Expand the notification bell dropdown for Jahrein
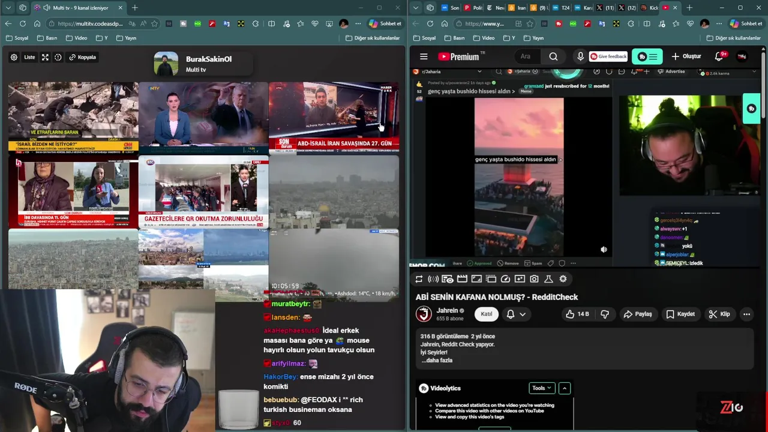This screenshot has width=768, height=432. [517, 314]
